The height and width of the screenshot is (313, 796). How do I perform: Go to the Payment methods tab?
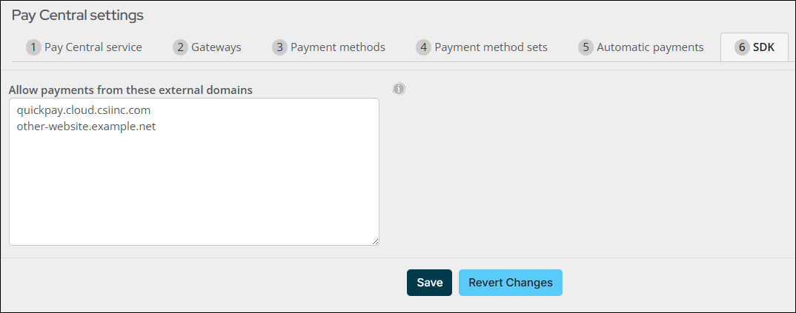pyautogui.click(x=337, y=47)
